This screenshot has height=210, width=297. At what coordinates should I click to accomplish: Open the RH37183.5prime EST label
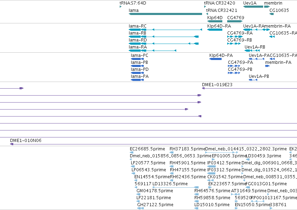[187, 149]
